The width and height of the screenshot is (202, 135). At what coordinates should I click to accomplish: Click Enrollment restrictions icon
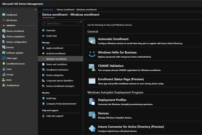43,70
